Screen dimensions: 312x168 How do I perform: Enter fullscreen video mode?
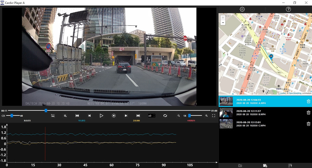click(x=213, y=115)
